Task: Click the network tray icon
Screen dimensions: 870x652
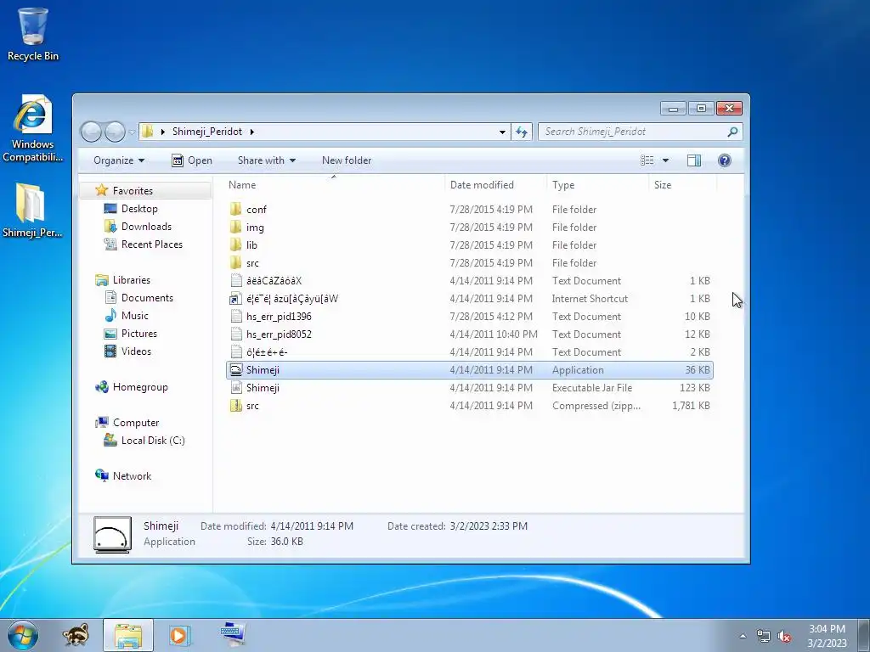Action: click(764, 637)
